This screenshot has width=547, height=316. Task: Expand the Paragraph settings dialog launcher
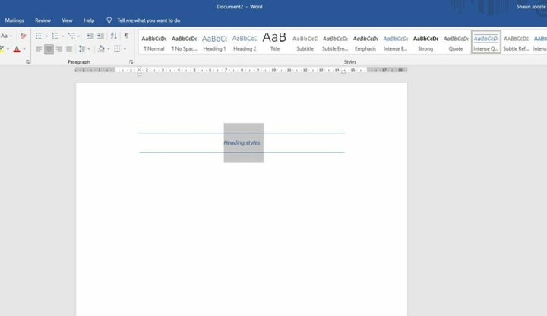pyautogui.click(x=131, y=61)
